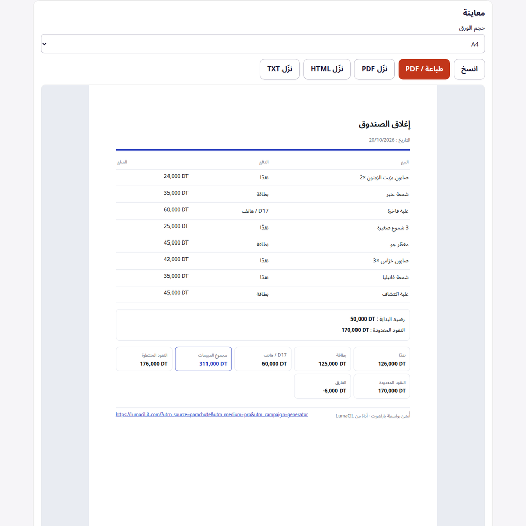Select the document title إغلاق الصندوق
Screen dimensions: 526x526
point(384,124)
